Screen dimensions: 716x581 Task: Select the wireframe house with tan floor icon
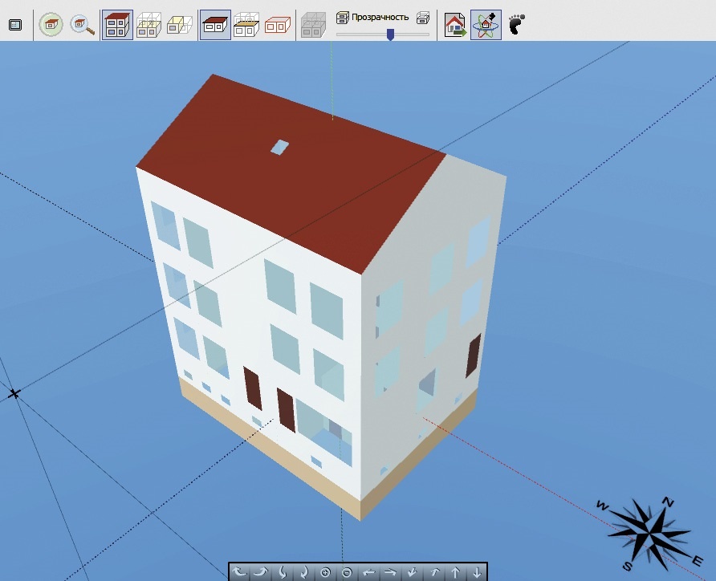pyautogui.click(x=246, y=25)
